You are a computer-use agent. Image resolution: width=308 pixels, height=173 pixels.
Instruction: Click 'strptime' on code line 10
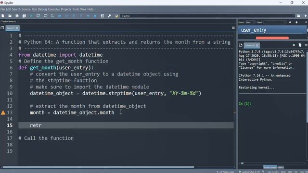point(120,93)
